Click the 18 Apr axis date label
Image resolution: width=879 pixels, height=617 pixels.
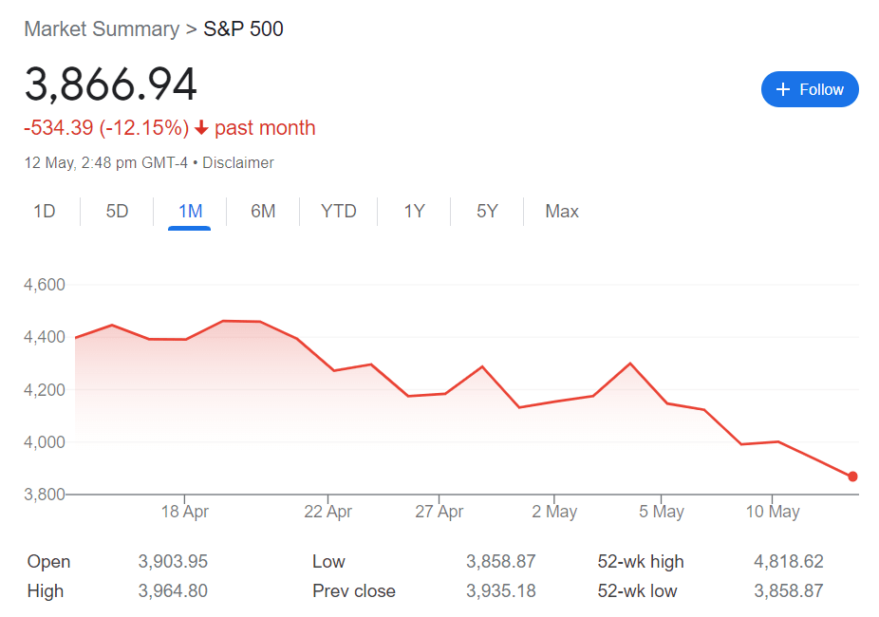click(184, 512)
